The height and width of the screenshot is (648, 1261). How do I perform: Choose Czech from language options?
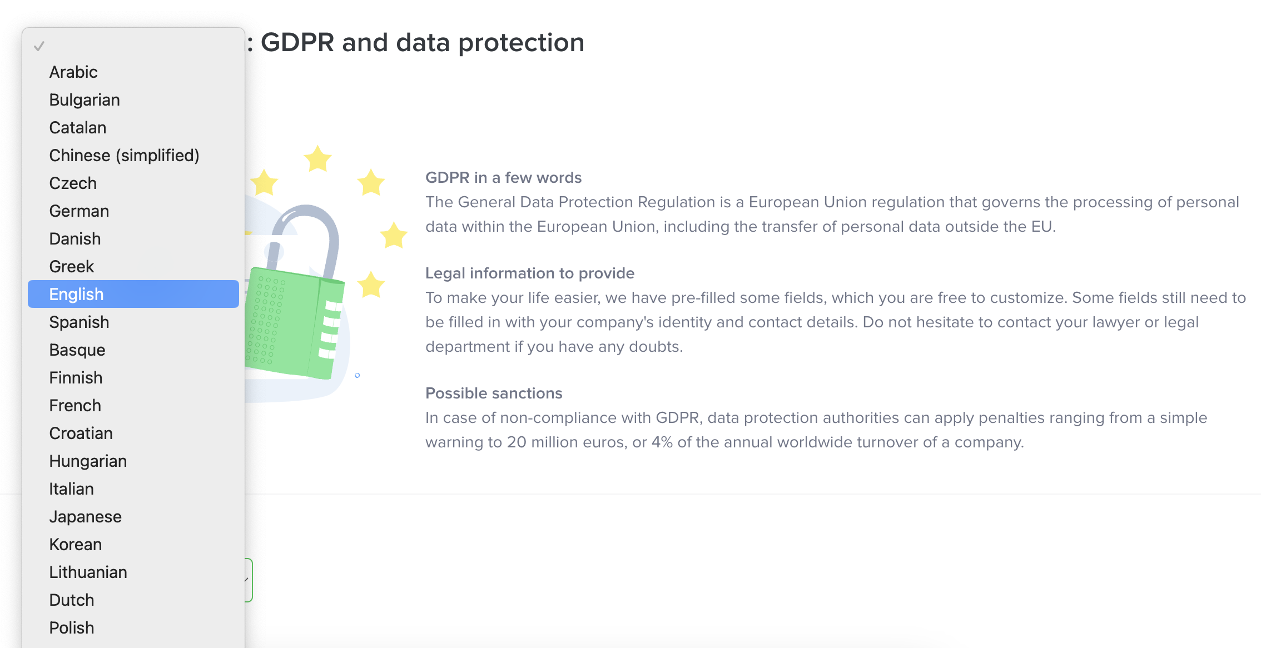click(x=73, y=183)
